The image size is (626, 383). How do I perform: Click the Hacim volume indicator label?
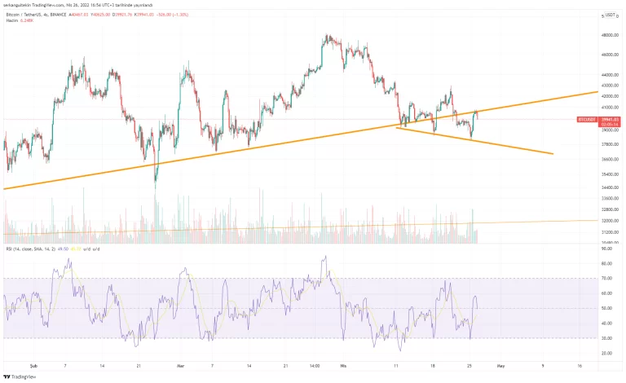12,21
